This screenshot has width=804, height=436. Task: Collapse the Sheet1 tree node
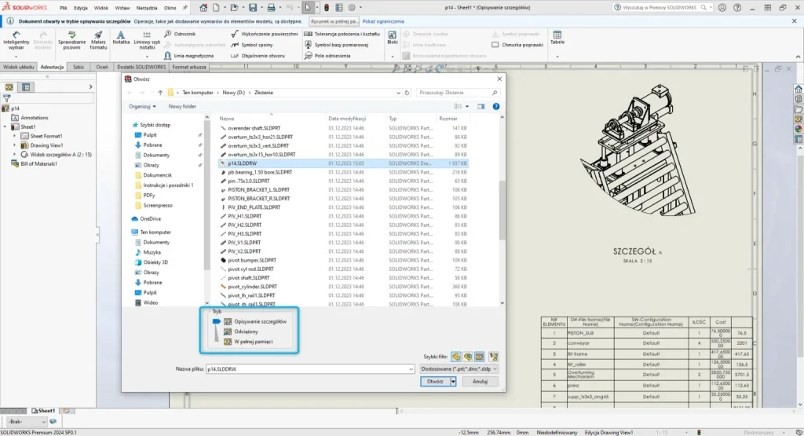(x=5, y=126)
